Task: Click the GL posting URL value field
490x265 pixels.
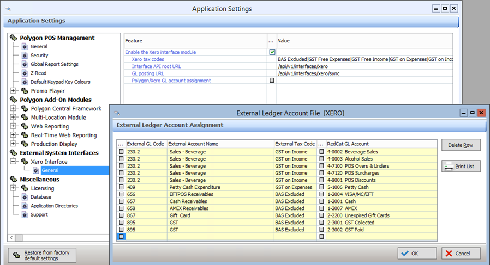Action: click(x=364, y=73)
